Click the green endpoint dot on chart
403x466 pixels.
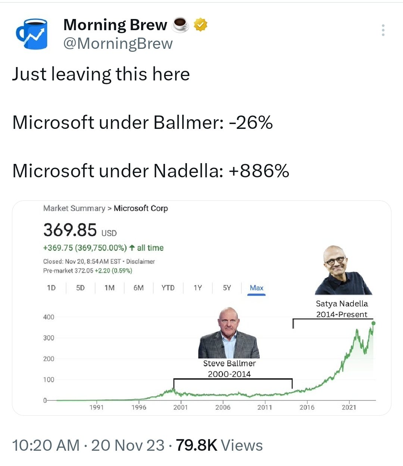pyautogui.click(x=374, y=323)
